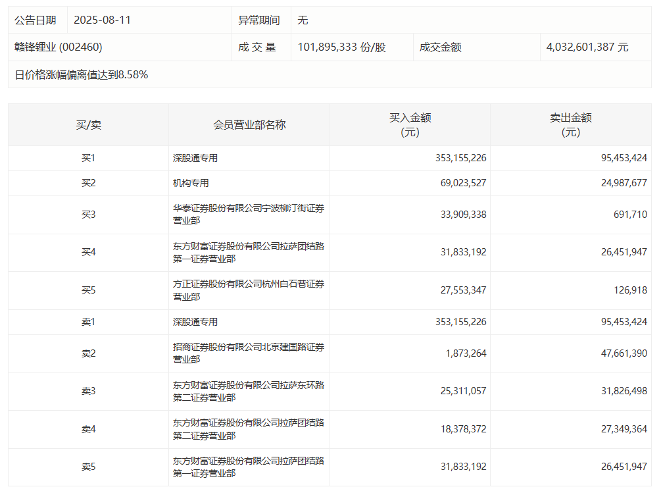Open 东方财富证券拉萨东环路第二证券营业部 entry

point(248,391)
